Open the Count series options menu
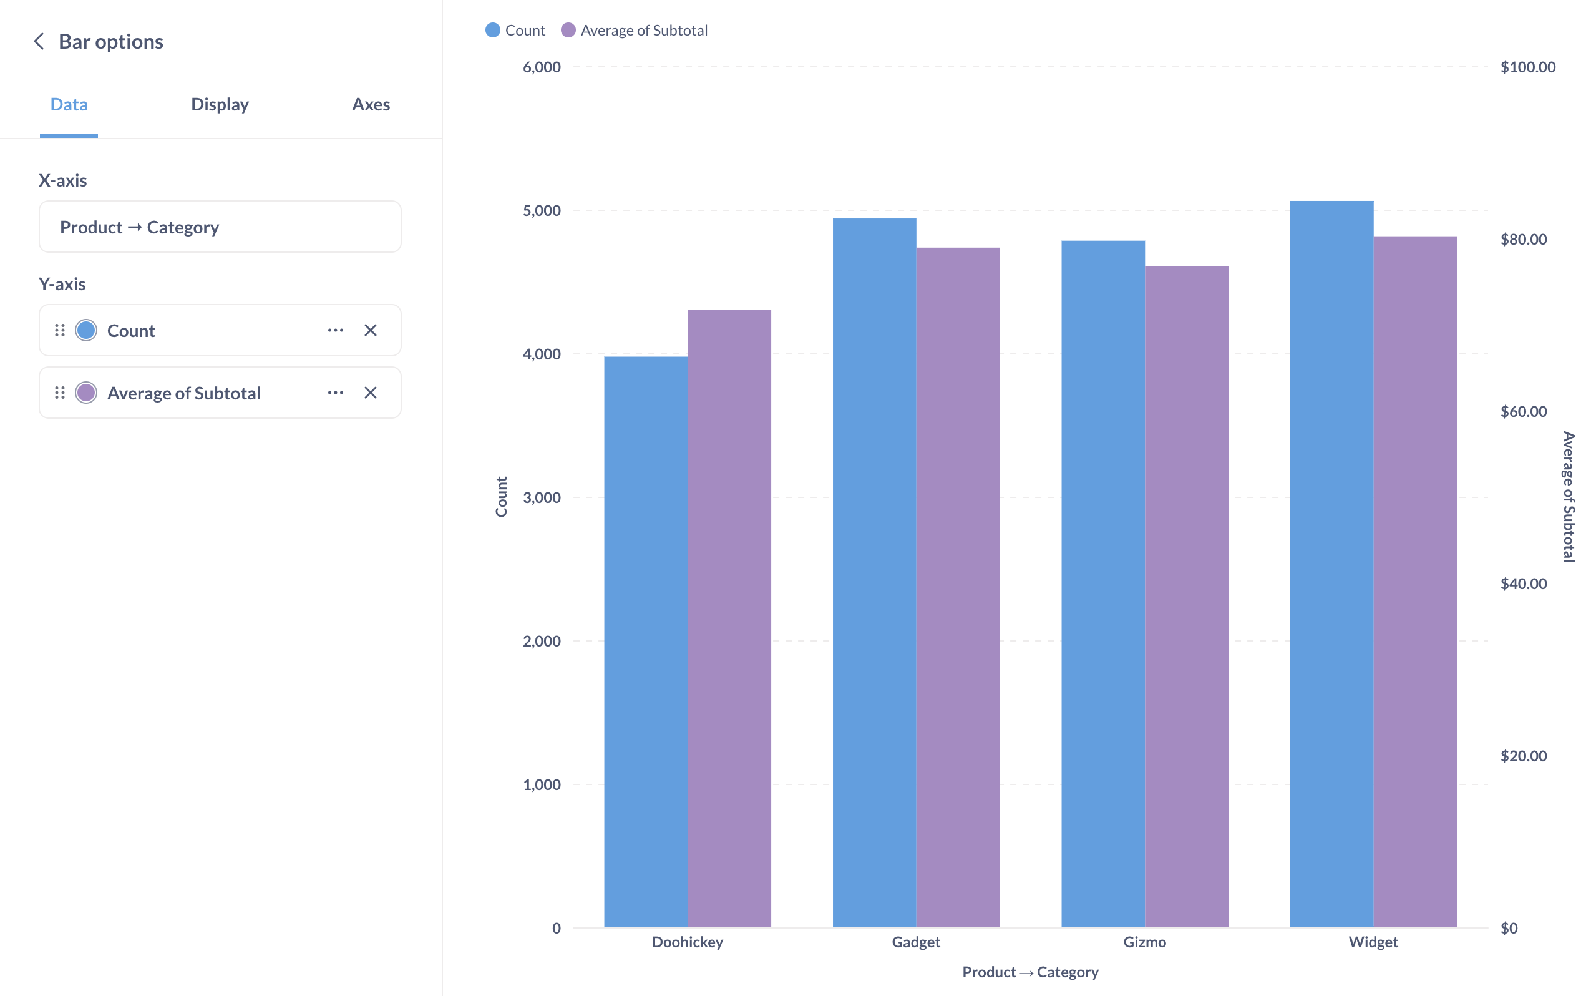This screenshot has height=996, width=1596. point(335,330)
